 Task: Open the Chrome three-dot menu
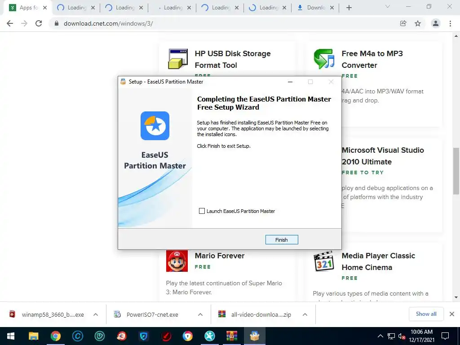450,23
